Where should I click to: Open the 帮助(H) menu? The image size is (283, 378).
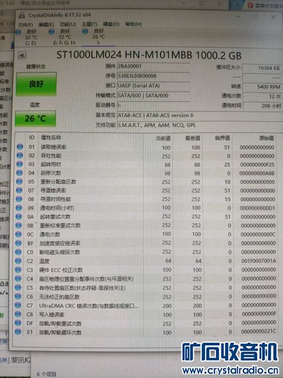click(x=133, y=24)
